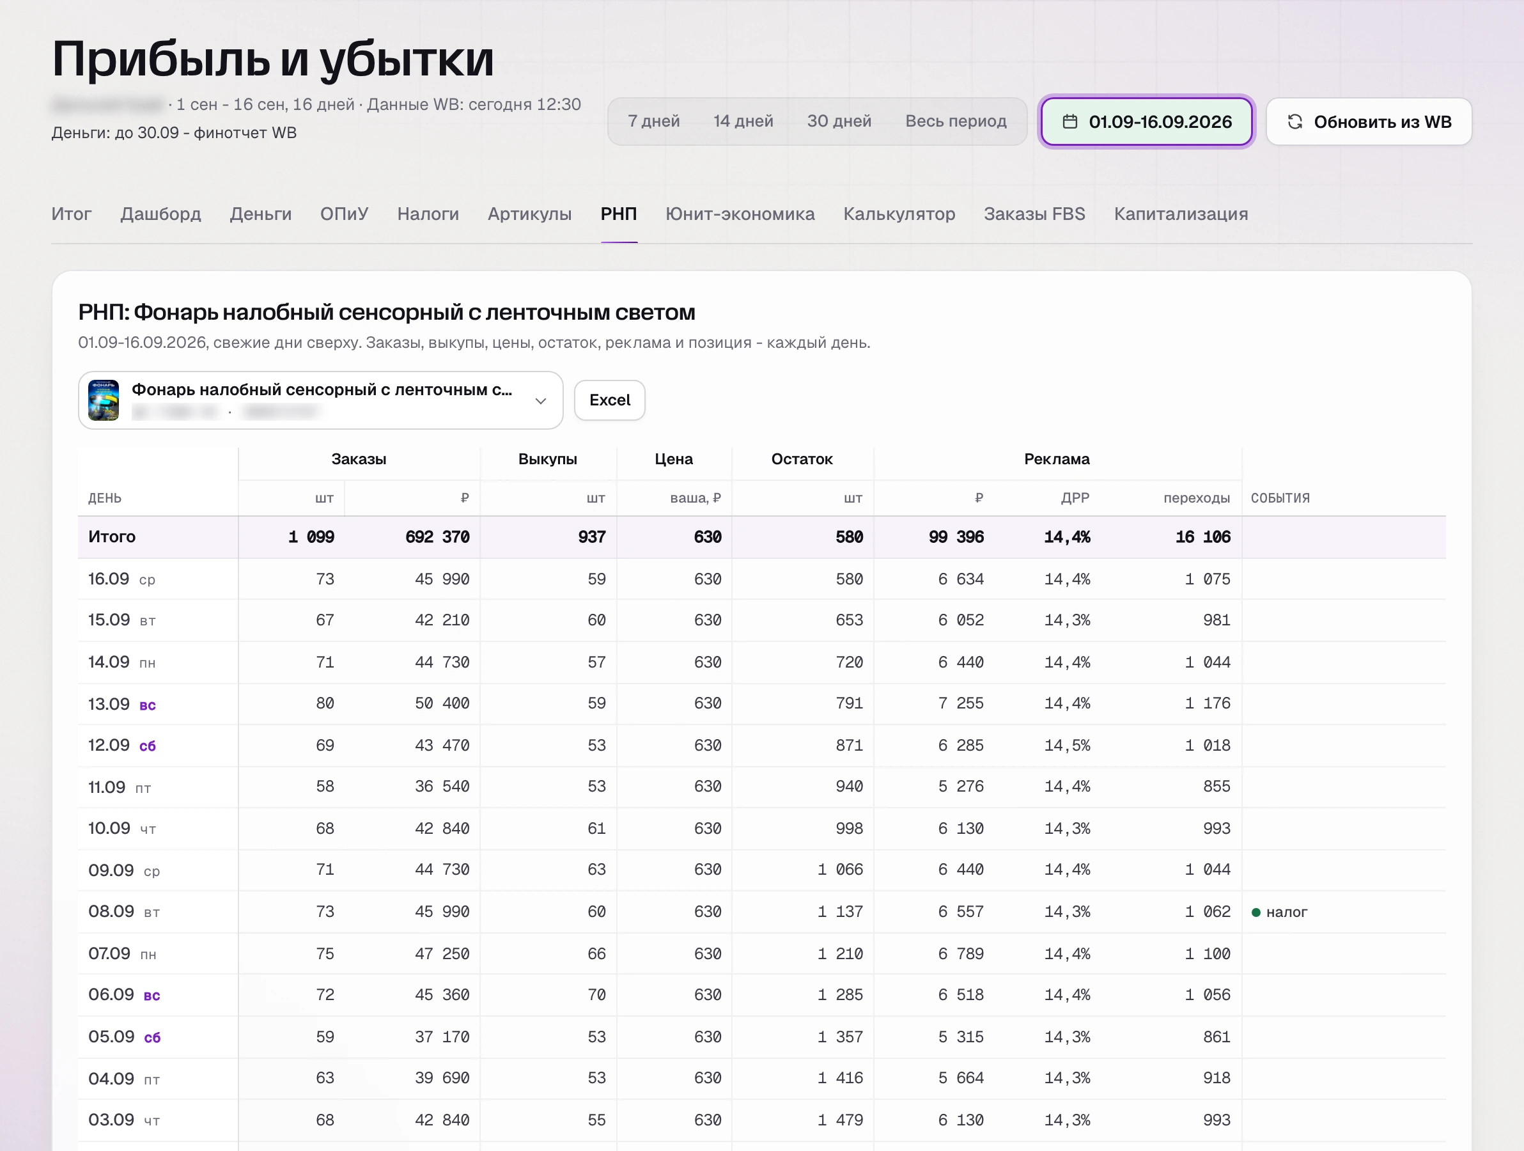Open the ОПиУ tab
The image size is (1524, 1151).
pyautogui.click(x=345, y=214)
